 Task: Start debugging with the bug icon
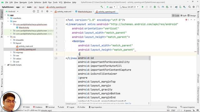pos(155,7)
